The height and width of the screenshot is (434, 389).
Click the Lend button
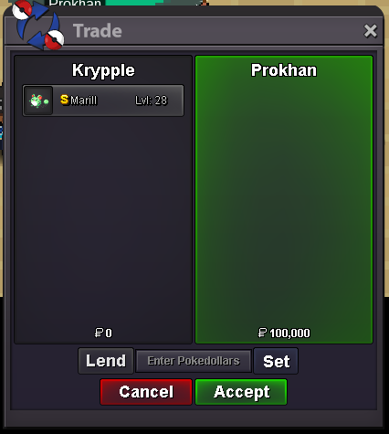(x=106, y=361)
